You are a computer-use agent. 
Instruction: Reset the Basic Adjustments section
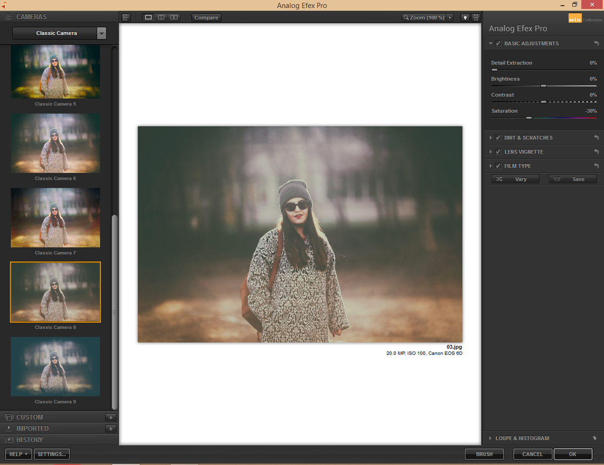596,43
